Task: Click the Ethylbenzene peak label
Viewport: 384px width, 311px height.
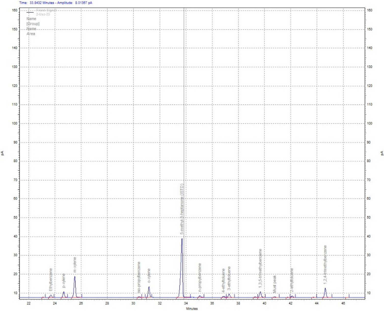Action: pyautogui.click(x=51, y=280)
